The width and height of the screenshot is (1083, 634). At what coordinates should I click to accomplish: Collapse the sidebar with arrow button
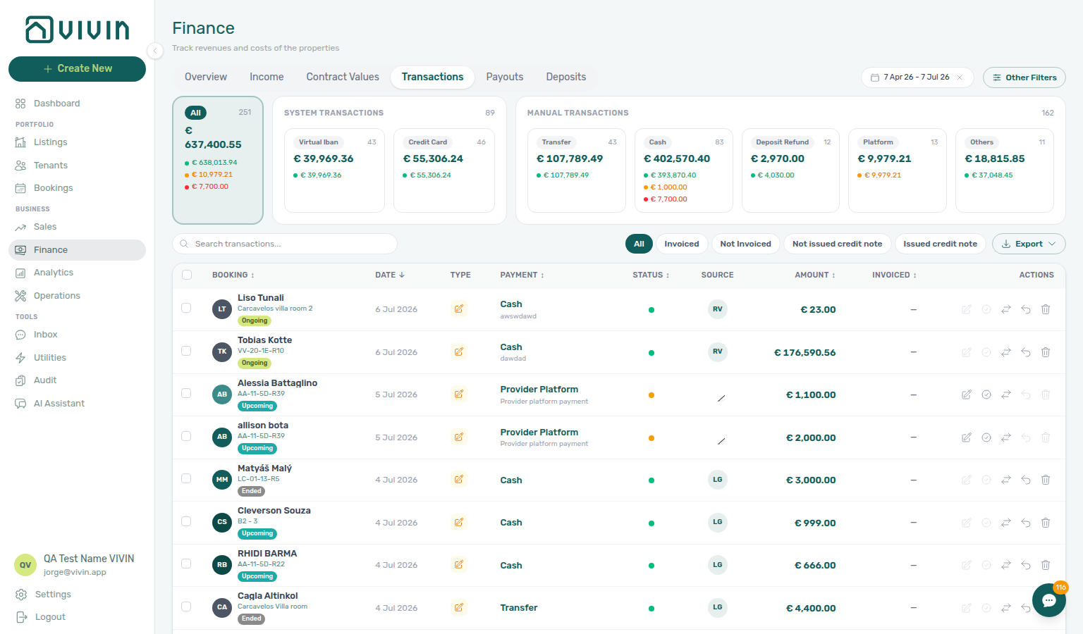155,50
